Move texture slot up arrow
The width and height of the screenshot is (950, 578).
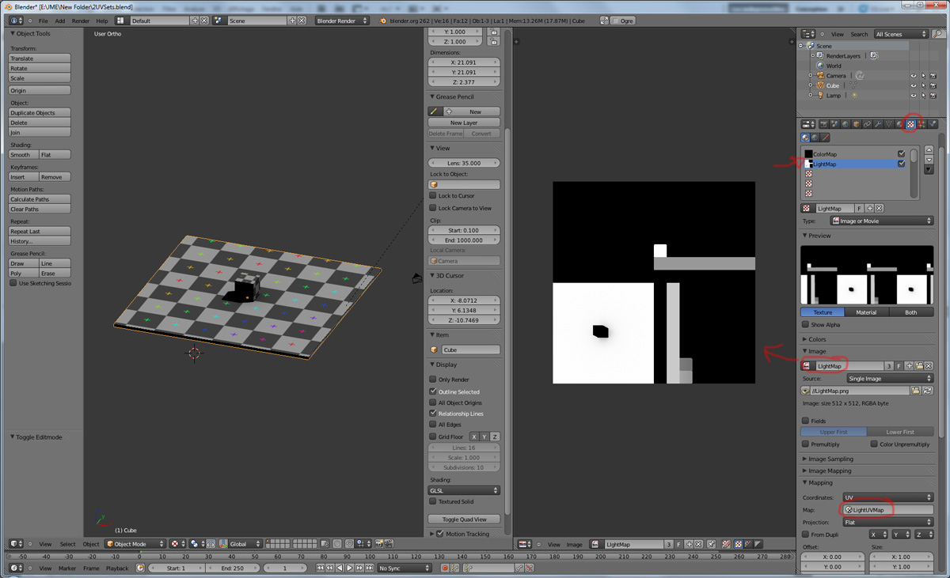click(929, 150)
